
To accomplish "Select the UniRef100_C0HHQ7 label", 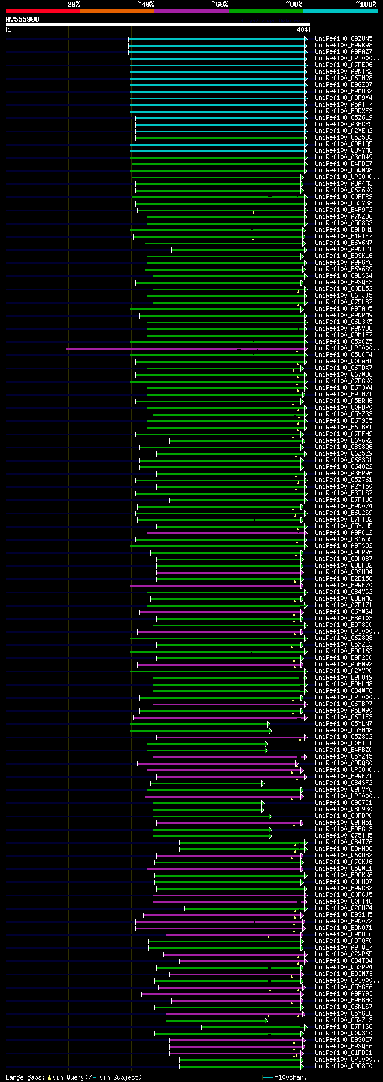I will [x=344, y=881].
